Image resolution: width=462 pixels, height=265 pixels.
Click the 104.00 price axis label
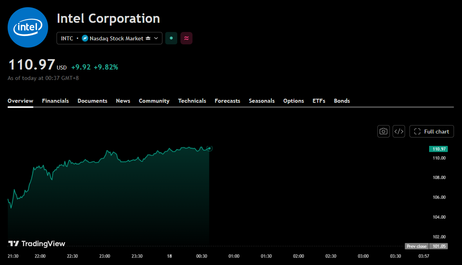tap(439, 217)
